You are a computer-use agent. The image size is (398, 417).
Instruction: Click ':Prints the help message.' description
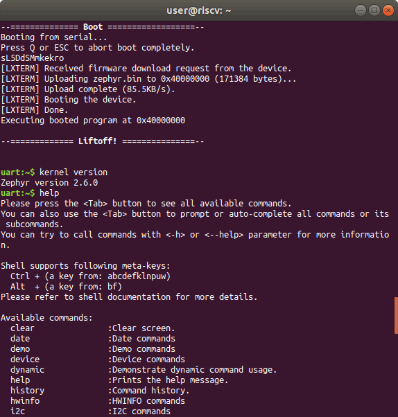[x=168, y=380]
